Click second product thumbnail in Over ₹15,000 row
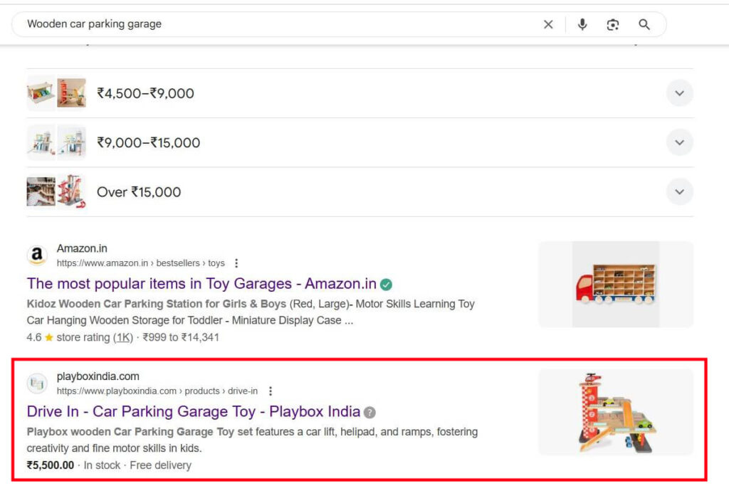Screen dimensions: 729x486 tap(72, 191)
